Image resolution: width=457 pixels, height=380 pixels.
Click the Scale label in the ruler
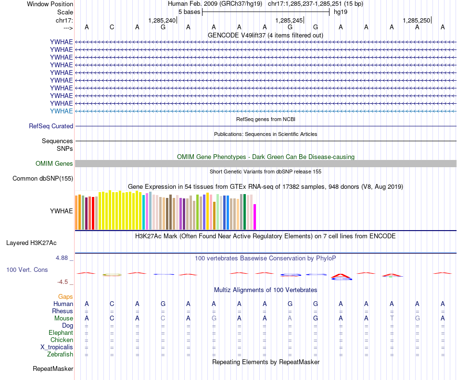click(65, 12)
